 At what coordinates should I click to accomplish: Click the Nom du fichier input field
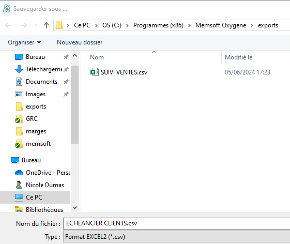pyautogui.click(x=177, y=223)
